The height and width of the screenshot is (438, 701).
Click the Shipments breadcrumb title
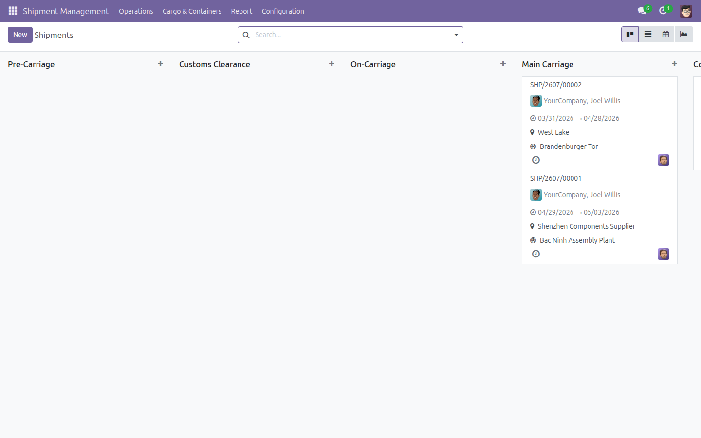(x=54, y=35)
